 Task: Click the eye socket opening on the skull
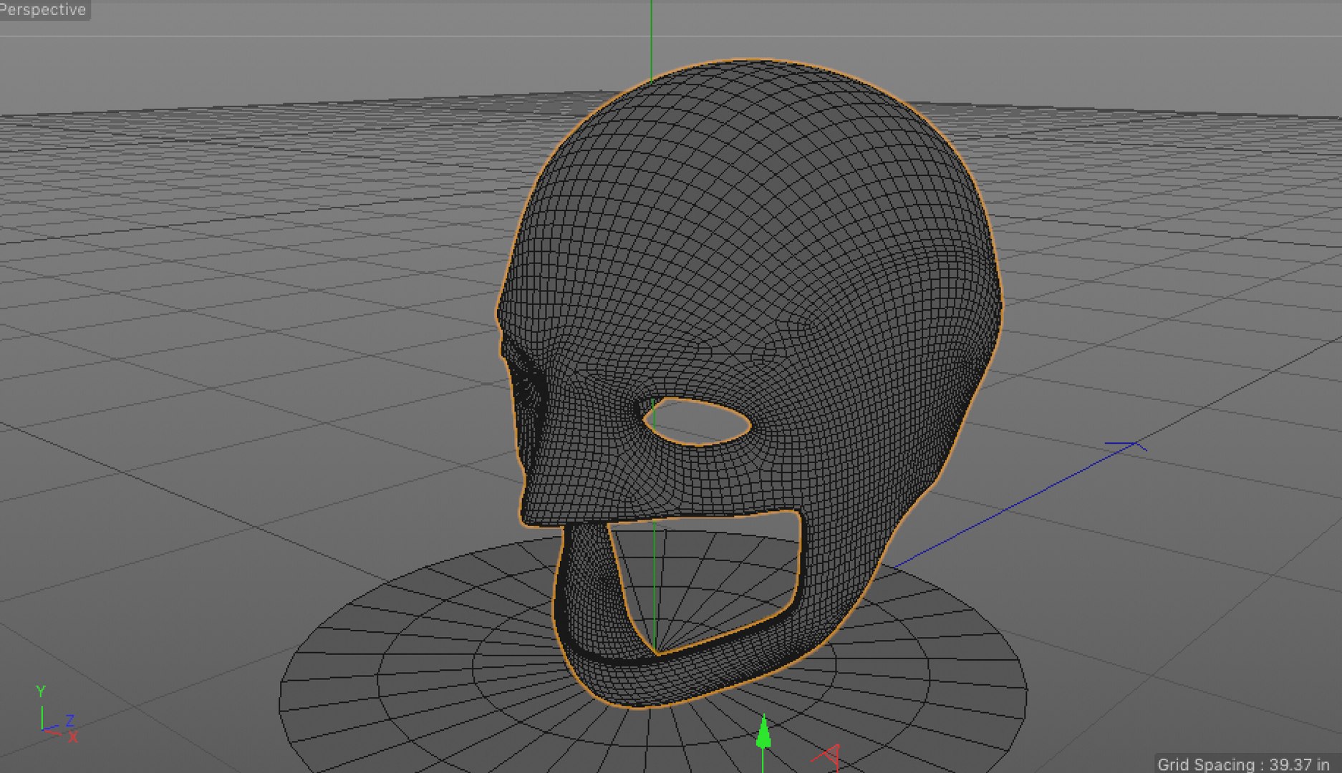(697, 422)
